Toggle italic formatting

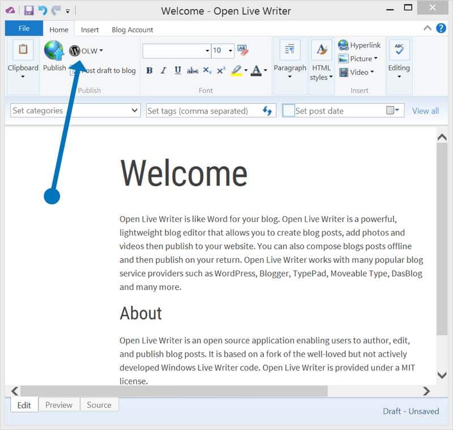[x=164, y=70]
